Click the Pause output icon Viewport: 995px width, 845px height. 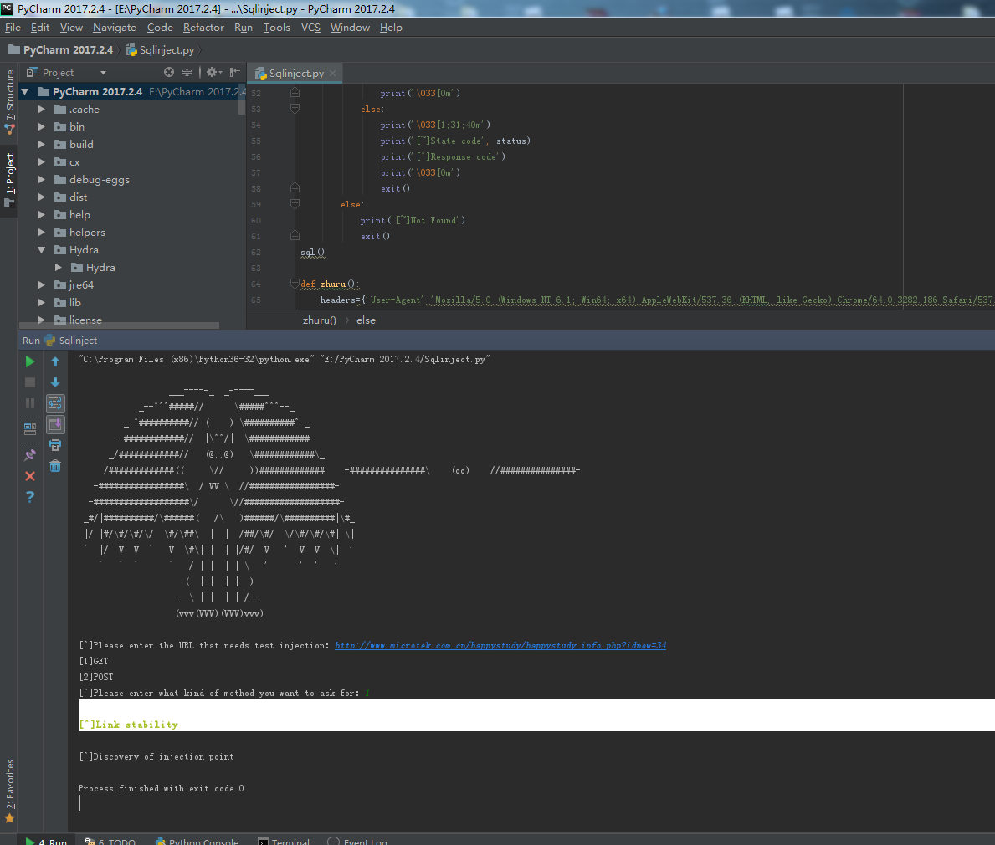pyautogui.click(x=30, y=403)
